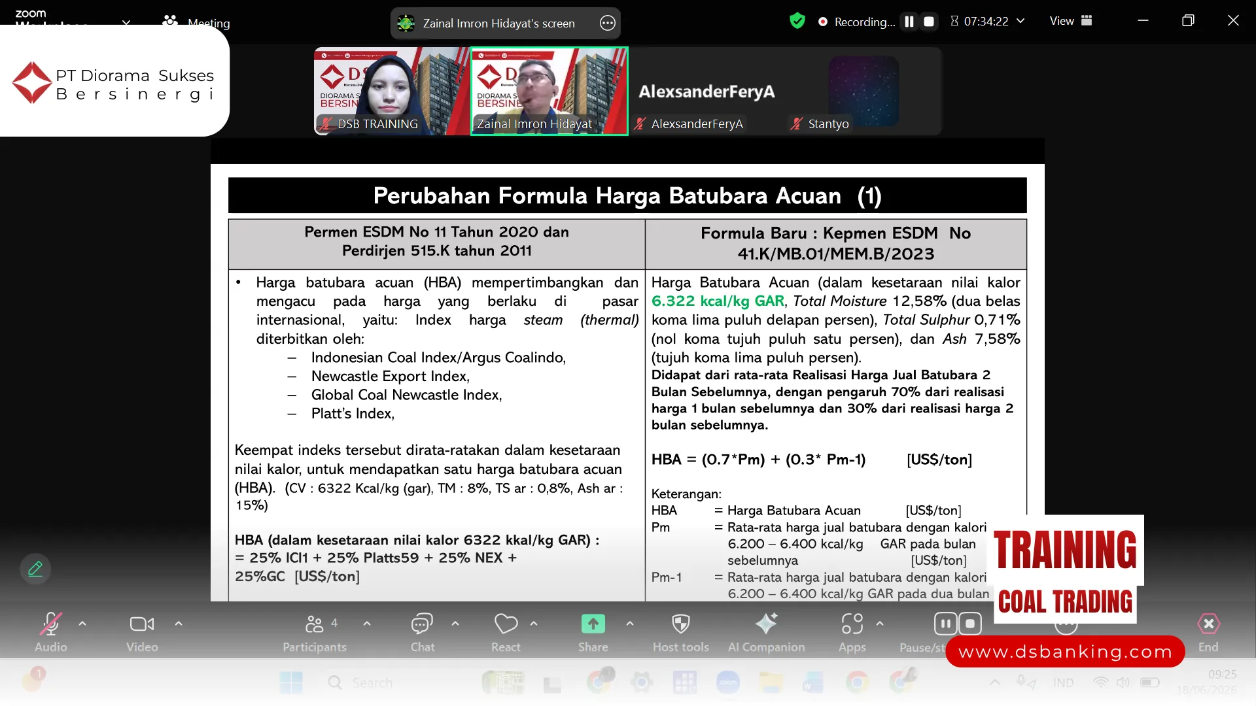Click the slide title 'Perubahan Formula Harga Batubara Acuan'

tap(606, 195)
